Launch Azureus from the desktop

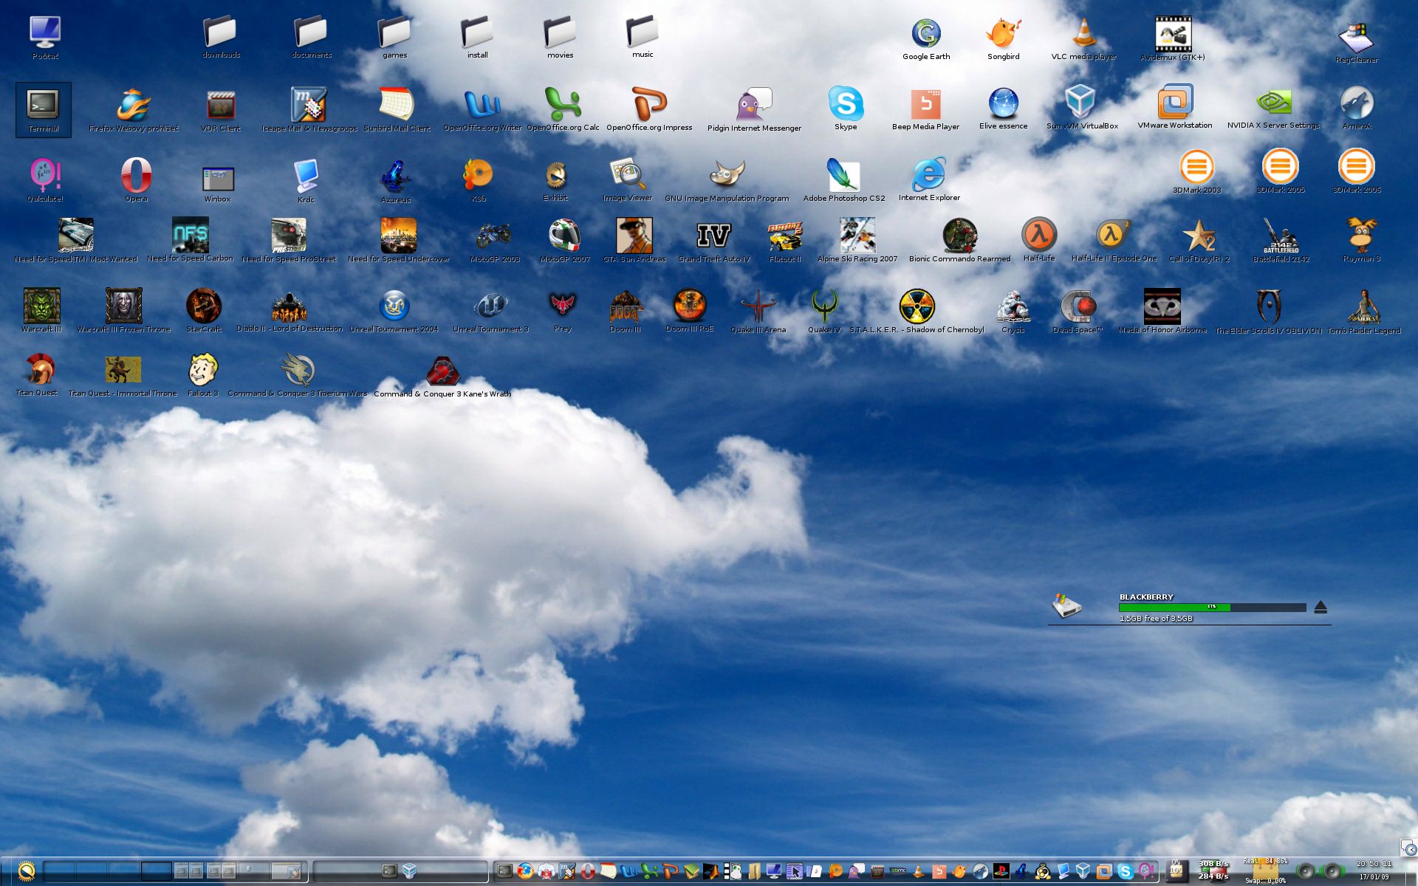click(396, 181)
